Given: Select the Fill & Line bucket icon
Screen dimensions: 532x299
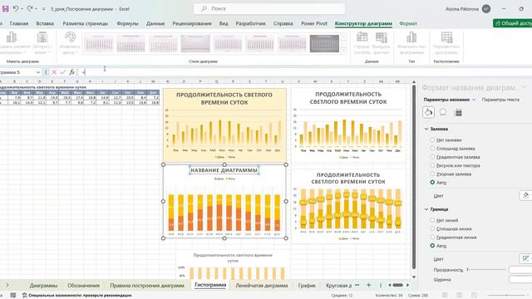Looking at the screenshot, I should tap(429, 112).
